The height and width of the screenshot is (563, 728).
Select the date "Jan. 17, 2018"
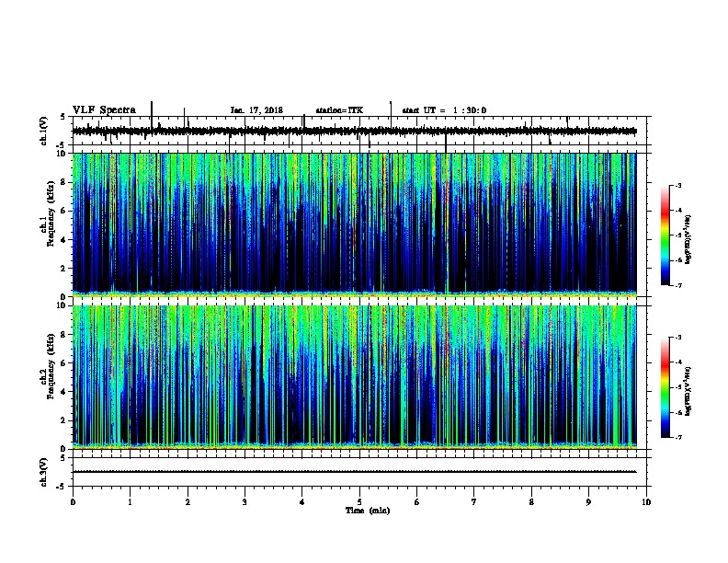pyautogui.click(x=256, y=110)
